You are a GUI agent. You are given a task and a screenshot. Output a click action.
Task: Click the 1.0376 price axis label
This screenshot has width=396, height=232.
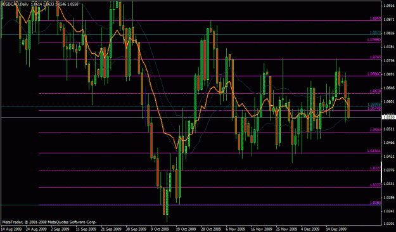(x=388, y=170)
